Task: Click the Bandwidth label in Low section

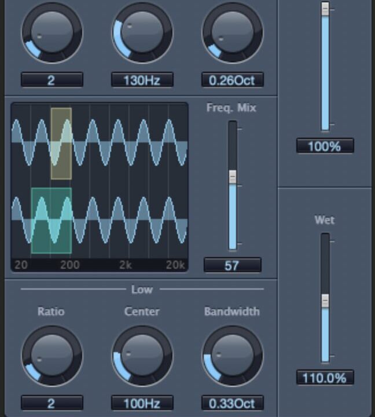Action: click(232, 312)
